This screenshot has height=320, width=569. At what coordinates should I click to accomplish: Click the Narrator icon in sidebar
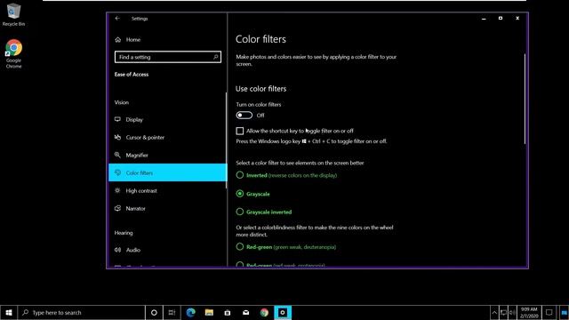117,208
